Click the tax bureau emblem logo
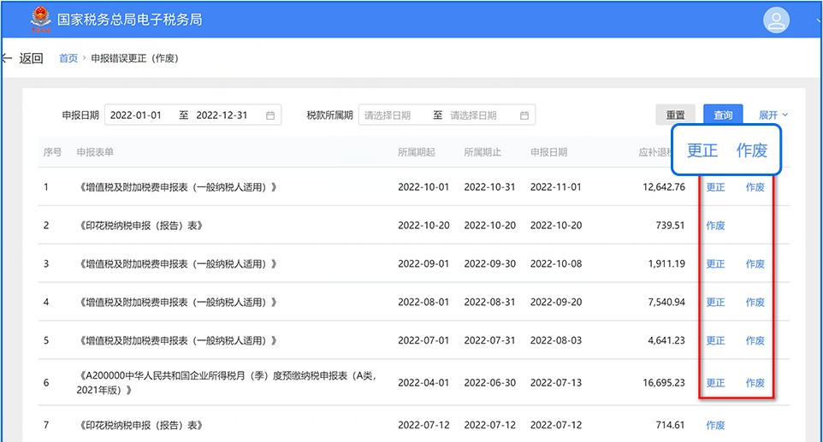This screenshot has width=823, height=442. click(40, 19)
